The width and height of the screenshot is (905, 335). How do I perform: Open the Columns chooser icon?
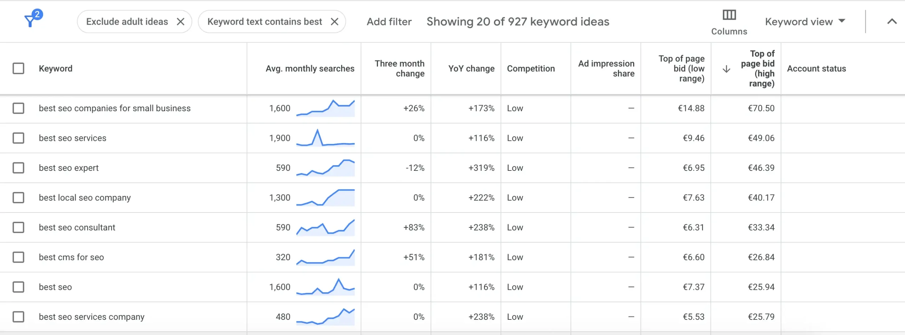(x=729, y=15)
